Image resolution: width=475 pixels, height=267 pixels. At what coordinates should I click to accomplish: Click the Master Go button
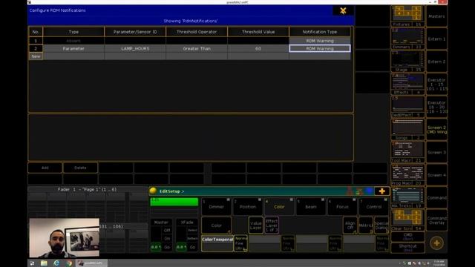[x=167, y=247]
